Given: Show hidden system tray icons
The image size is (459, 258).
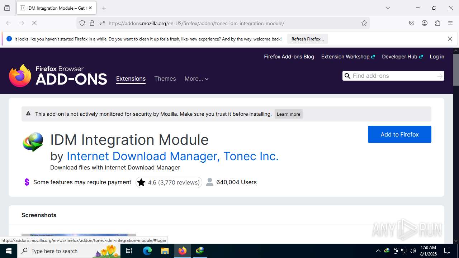Looking at the screenshot, I should (x=378, y=251).
